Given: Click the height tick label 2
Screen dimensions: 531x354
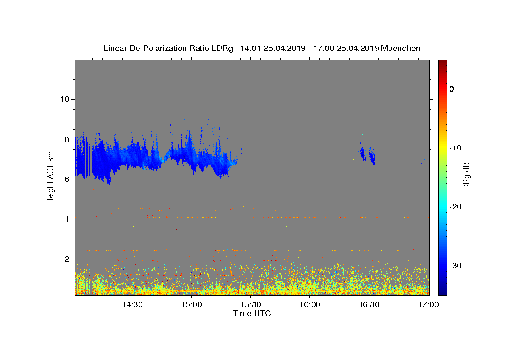Looking at the screenshot, I should pyautogui.click(x=67, y=259).
